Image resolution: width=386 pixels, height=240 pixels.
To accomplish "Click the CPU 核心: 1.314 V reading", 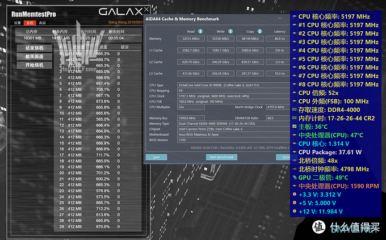I will coord(324,144).
